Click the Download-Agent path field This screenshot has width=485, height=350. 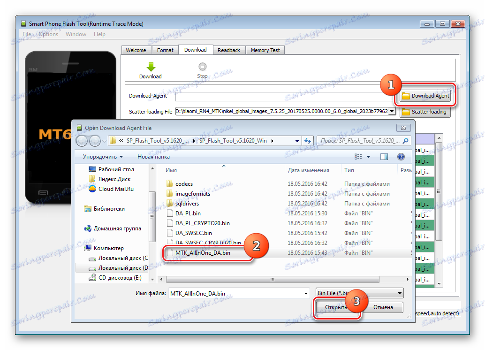click(285, 96)
